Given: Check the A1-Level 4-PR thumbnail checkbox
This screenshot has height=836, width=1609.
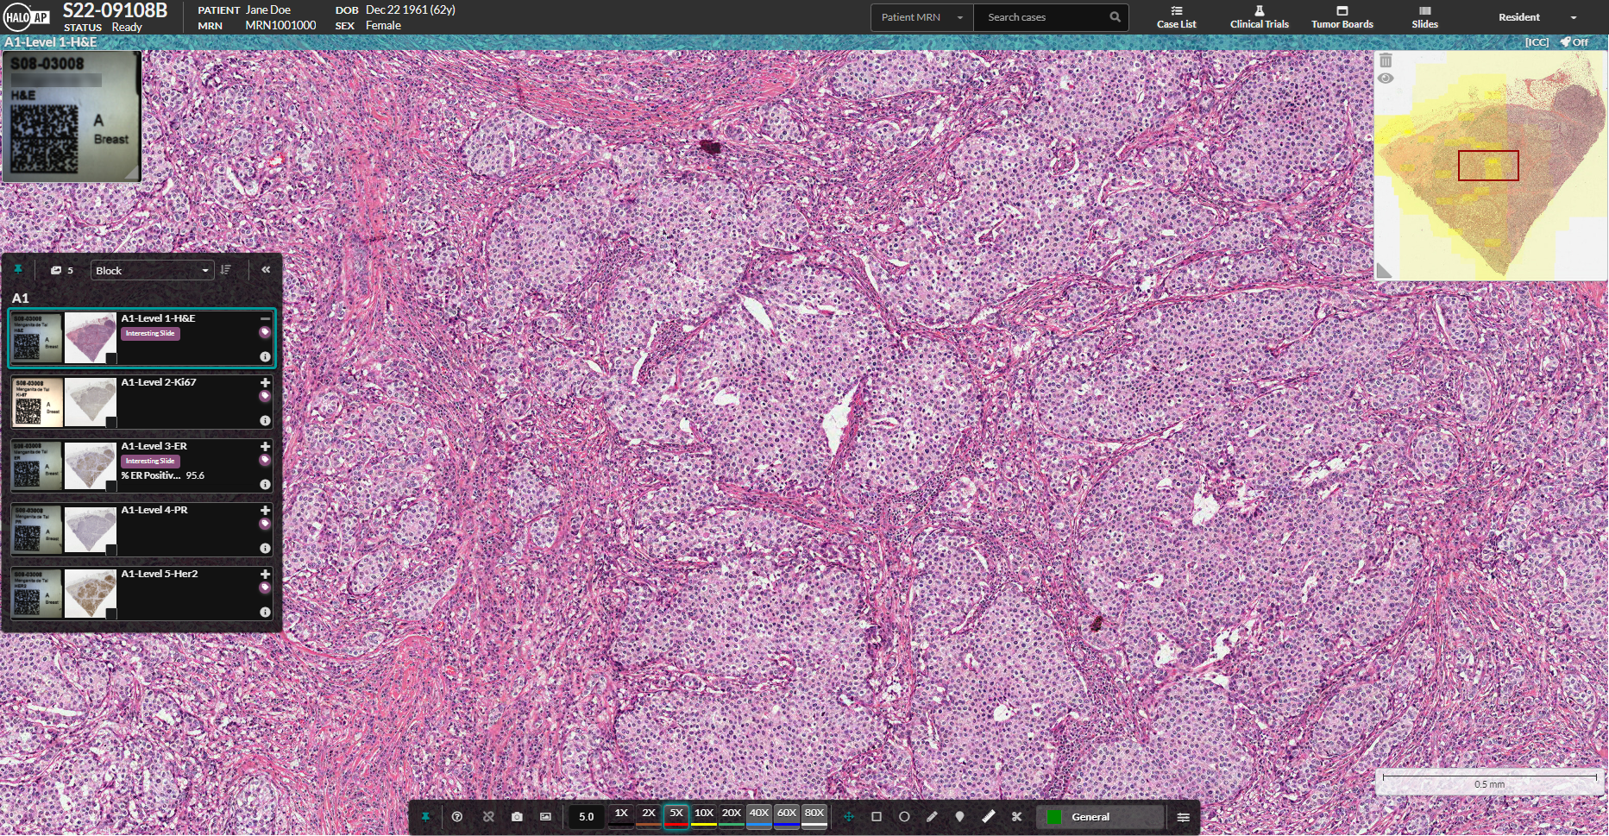Looking at the screenshot, I should pyautogui.click(x=111, y=550).
